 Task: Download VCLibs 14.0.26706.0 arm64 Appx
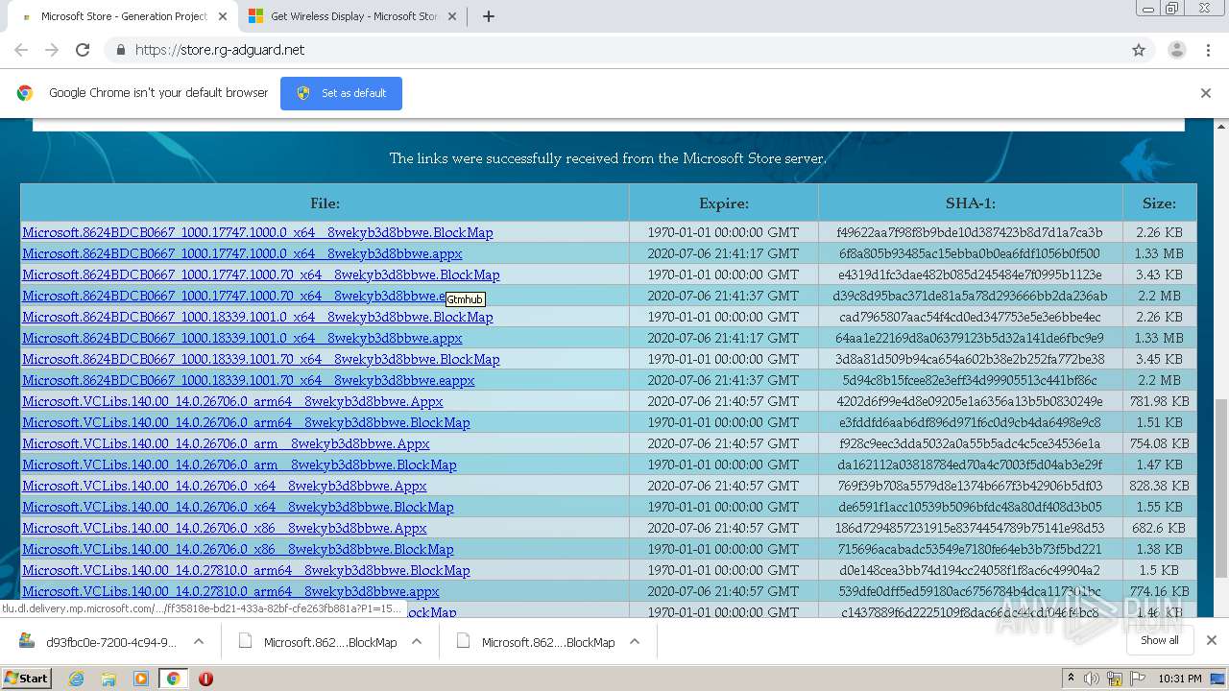pyautogui.click(x=232, y=401)
